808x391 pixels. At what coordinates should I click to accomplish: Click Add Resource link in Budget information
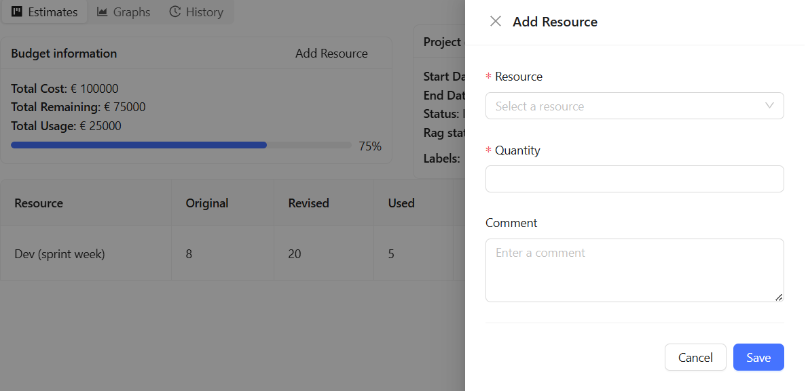(331, 54)
